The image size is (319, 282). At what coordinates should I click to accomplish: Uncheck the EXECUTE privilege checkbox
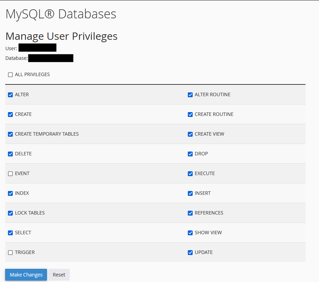coord(190,174)
